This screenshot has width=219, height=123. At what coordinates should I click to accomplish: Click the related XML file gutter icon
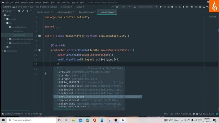[40, 36]
